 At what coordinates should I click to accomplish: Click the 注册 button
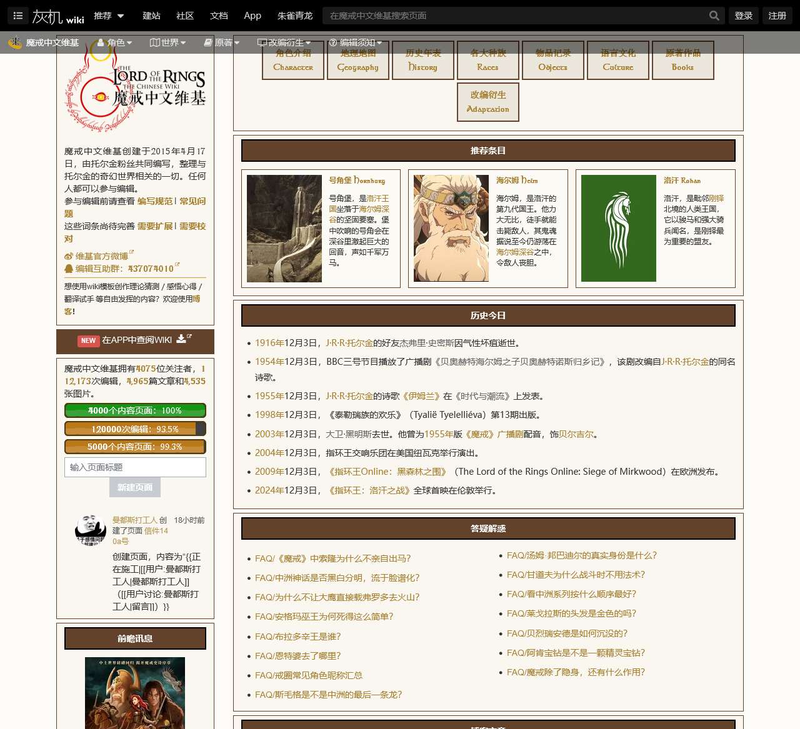777,16
